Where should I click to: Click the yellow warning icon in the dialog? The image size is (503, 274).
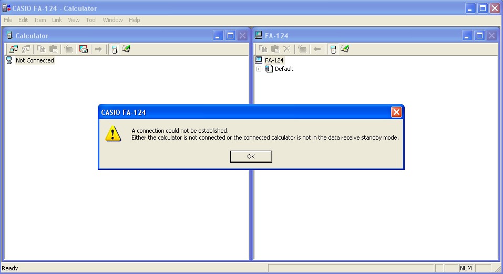click(x=113, y=134)
